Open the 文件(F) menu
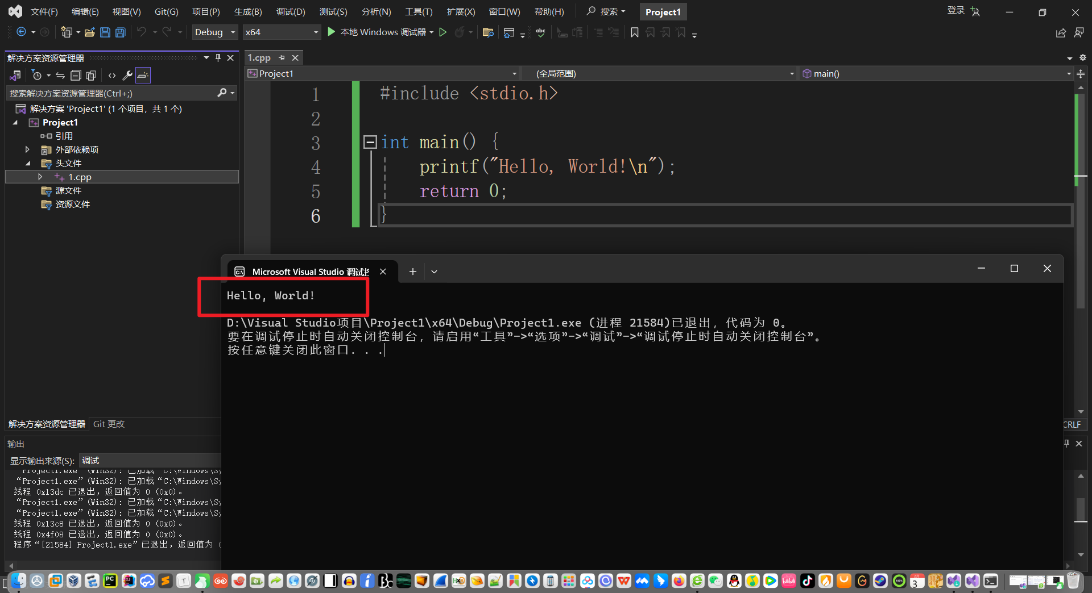Screen dimensions: 1092x593 tap(44, 12)
